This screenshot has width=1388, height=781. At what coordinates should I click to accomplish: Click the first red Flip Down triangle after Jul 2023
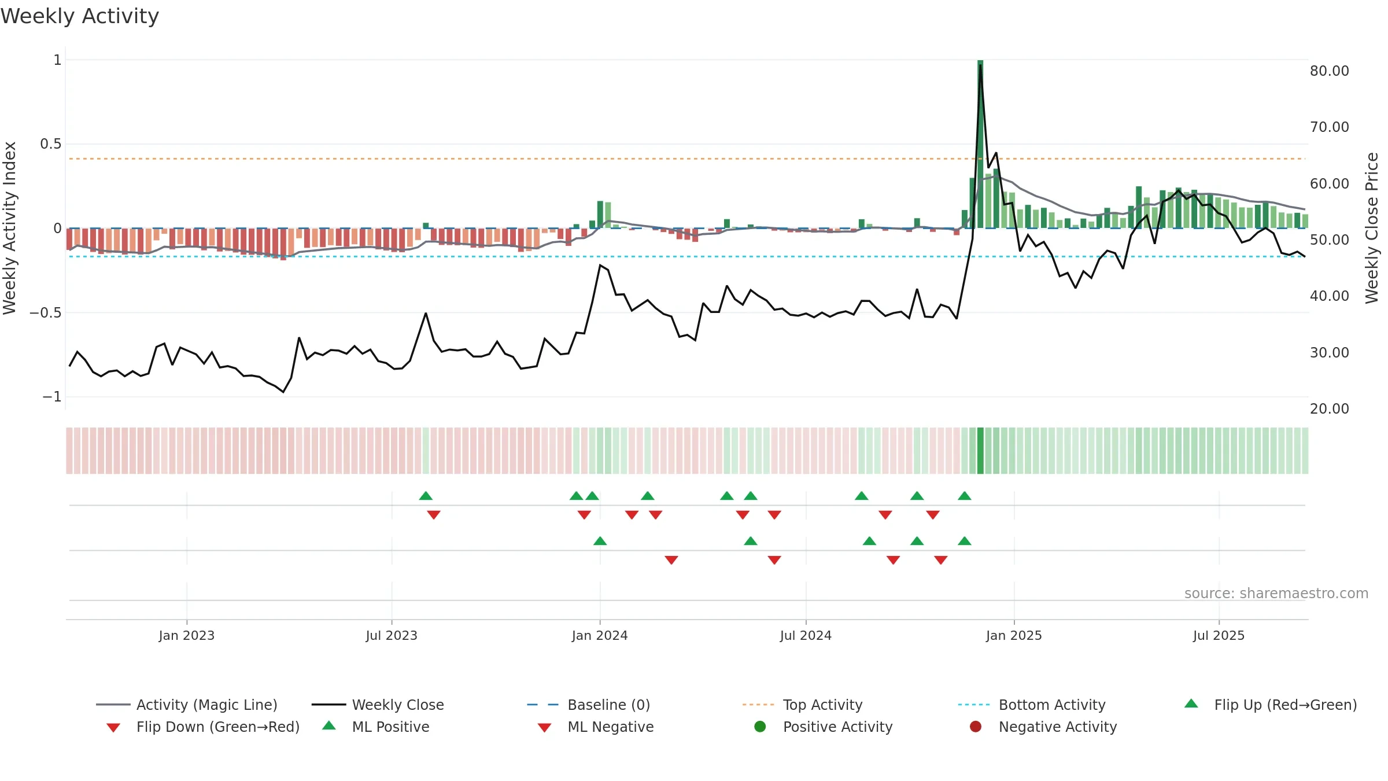434,515
